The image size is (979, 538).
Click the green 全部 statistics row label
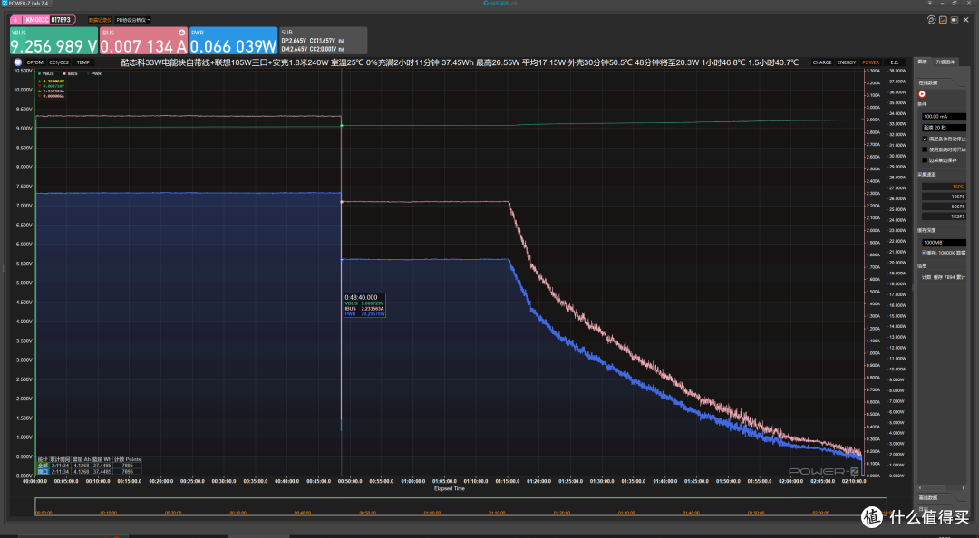43,466
